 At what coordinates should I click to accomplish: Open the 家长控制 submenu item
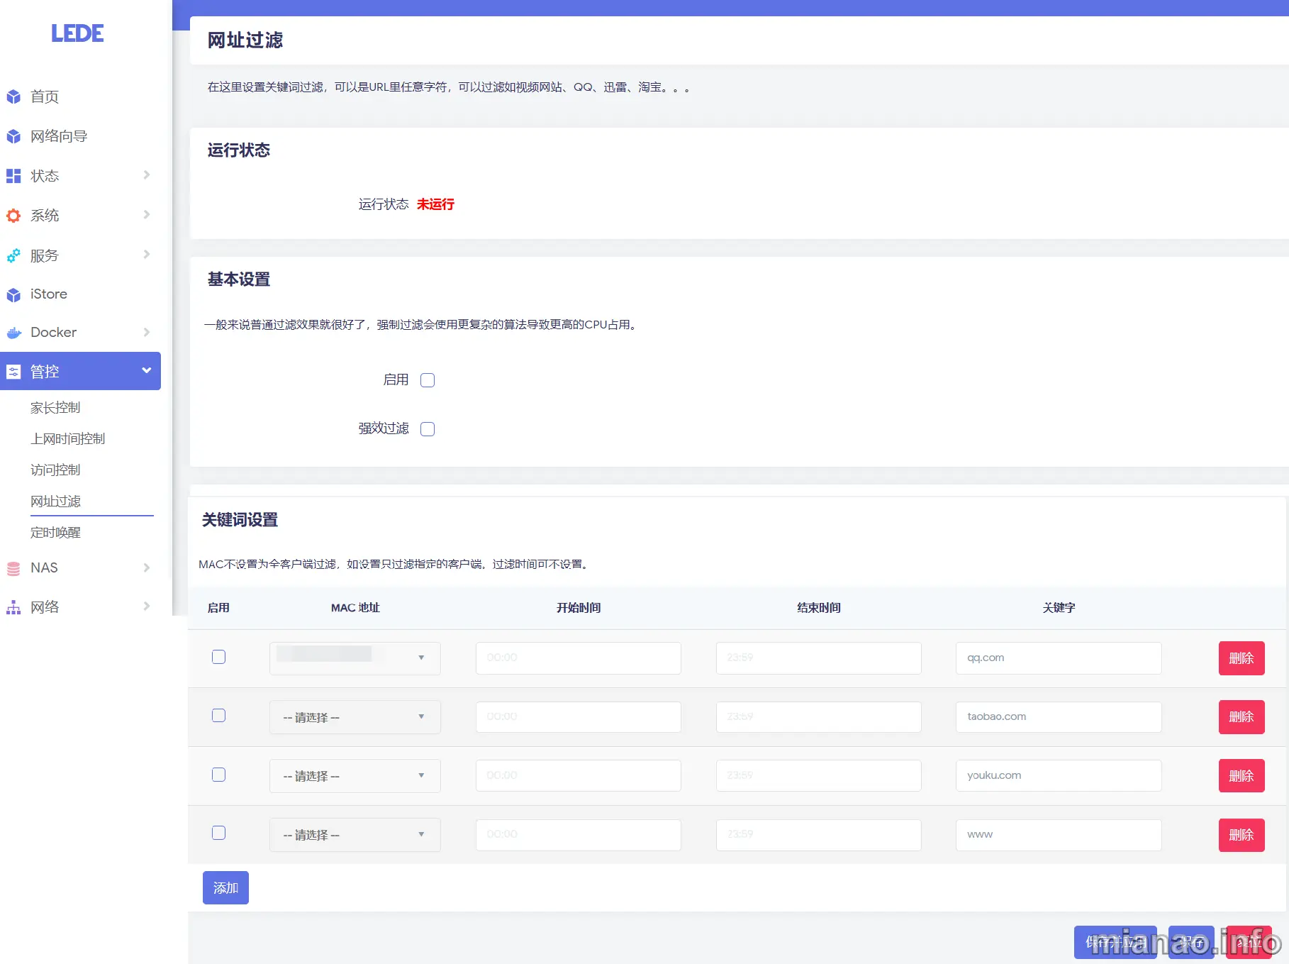pos(55,408)
